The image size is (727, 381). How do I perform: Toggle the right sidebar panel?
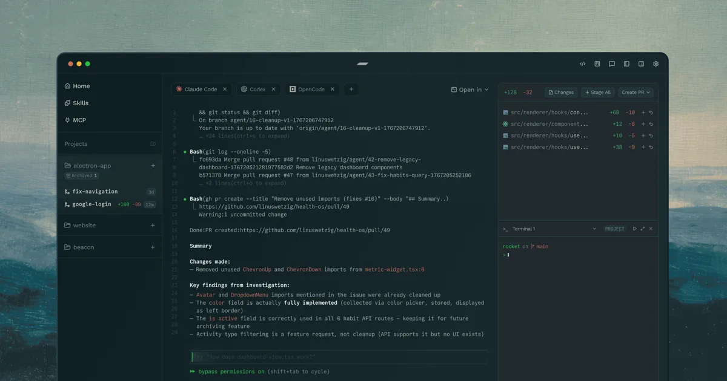pyautogui.click(x=641, y=63)
